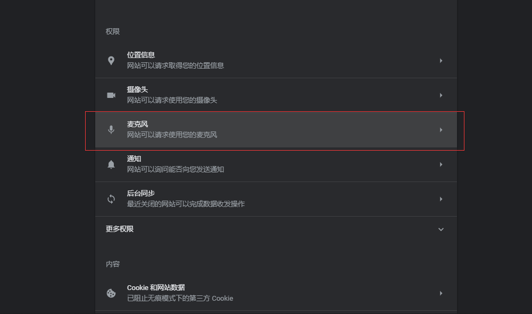Expand 更多权限 with the chevron
This screenshot has width=532, height=314.
point(440,229)
